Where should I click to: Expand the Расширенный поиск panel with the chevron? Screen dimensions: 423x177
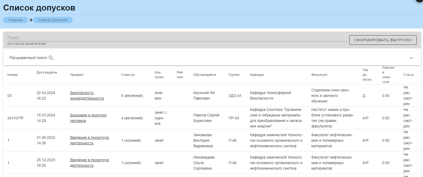click(411, 58)
